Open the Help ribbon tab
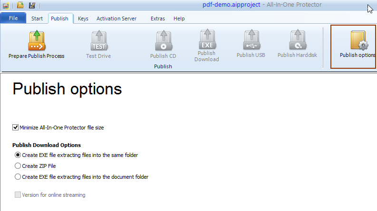This screenshot has height=211, width=377. [179, 18]
